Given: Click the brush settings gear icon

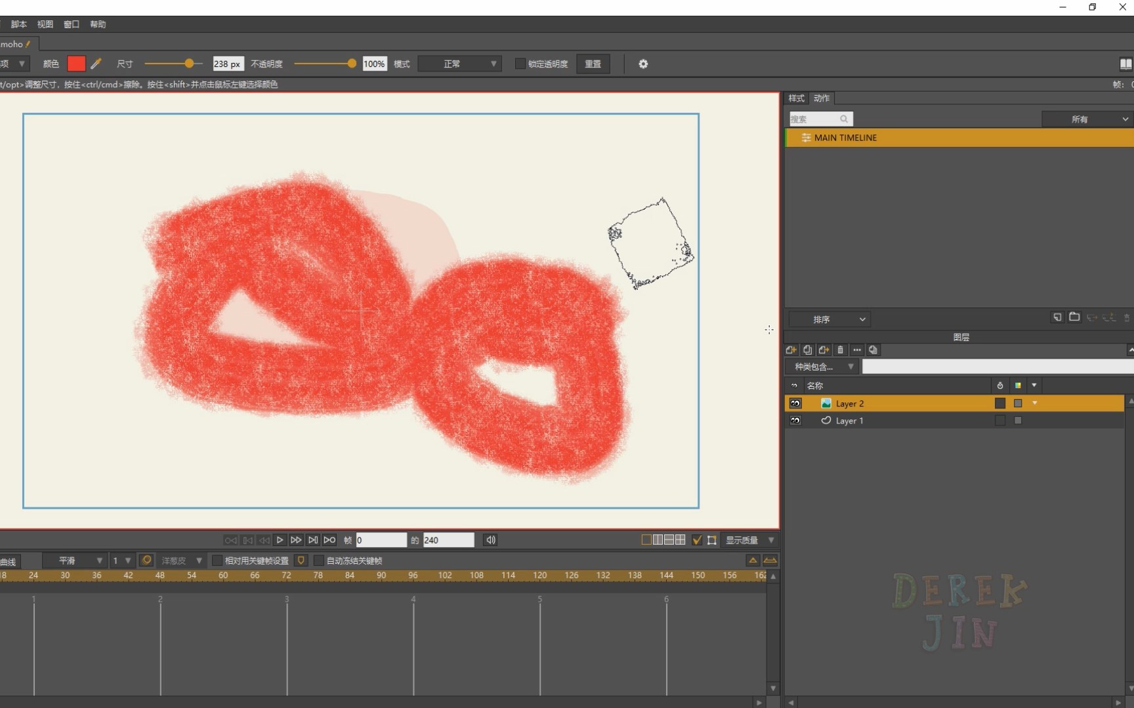Looking at the screenshot, I should pos(643,64).
